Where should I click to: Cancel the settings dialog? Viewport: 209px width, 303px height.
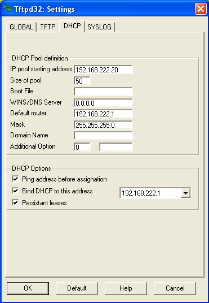pyautogui.click(x=175, y=288)
